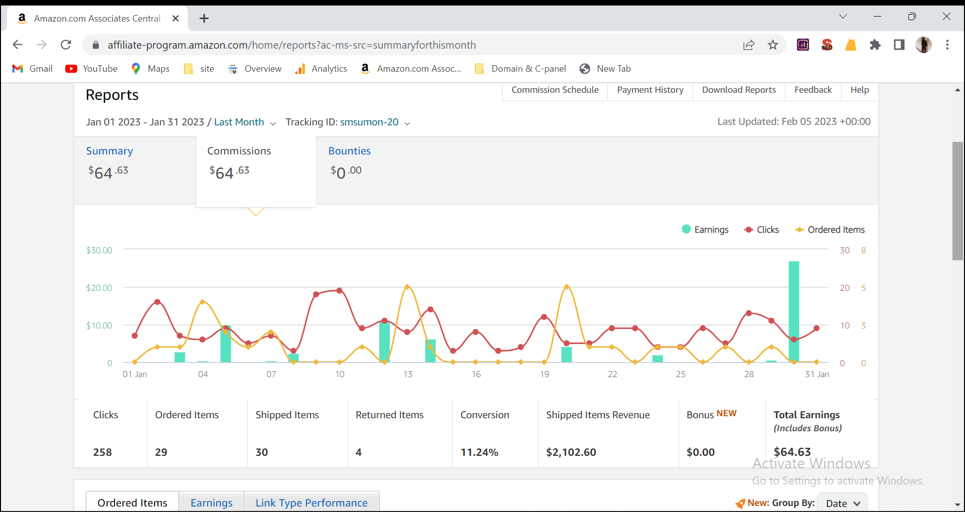Viewport: 965px width, 512px height.
Task: Open the purple extension icon in toolbar
Action: click(803, 45)
